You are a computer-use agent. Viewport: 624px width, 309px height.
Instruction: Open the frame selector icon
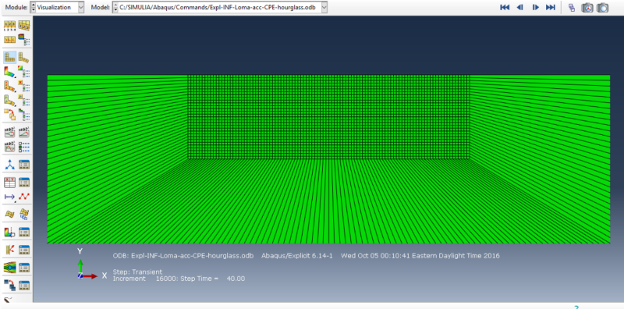pos(572,7)
